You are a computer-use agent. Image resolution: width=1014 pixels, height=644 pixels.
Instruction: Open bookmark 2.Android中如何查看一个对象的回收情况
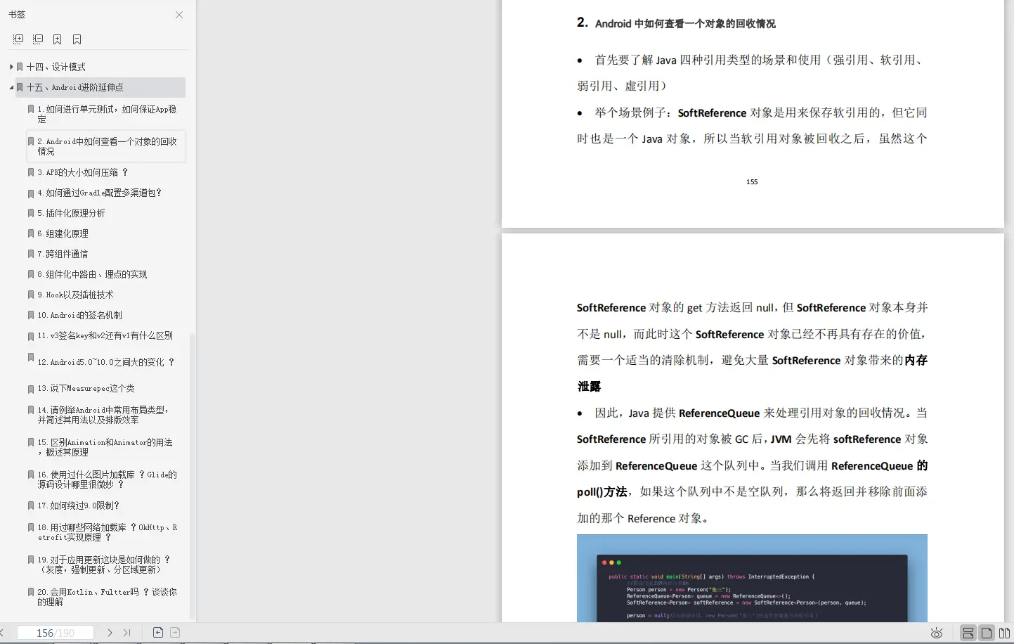[x=107, y=146]
